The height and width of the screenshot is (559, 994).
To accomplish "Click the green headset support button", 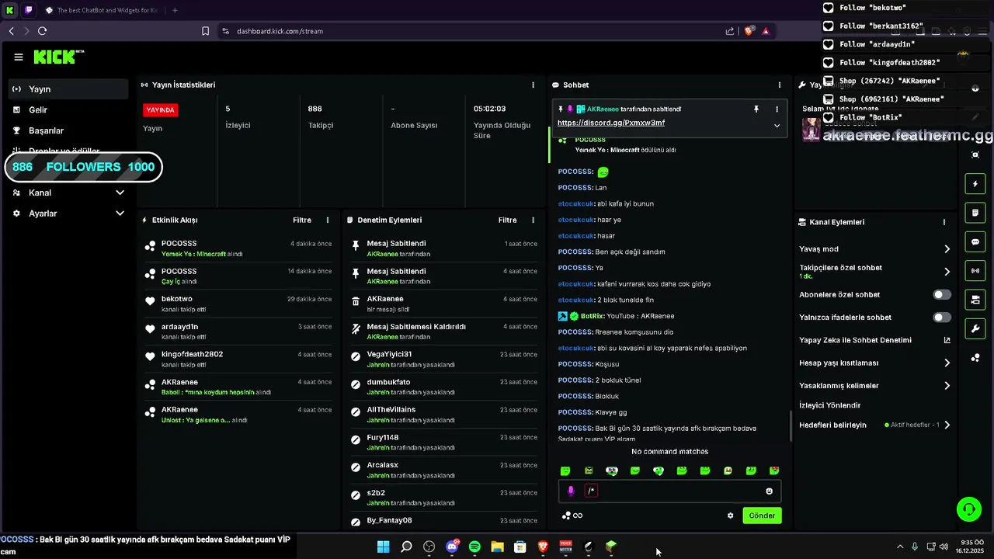I will point(969,509).
